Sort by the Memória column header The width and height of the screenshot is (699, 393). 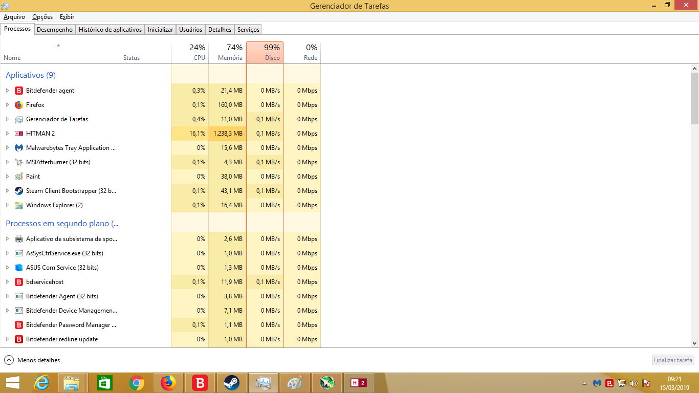pyautogui.click(x=227, y=53)
